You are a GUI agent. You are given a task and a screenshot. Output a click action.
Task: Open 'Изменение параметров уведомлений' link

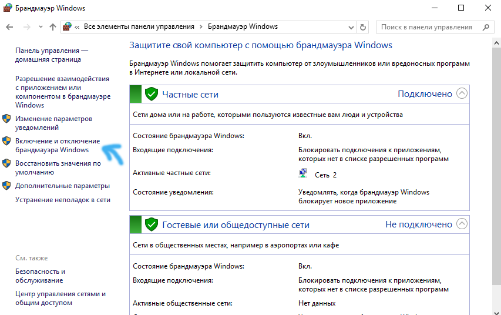click(x=53, y=123)
